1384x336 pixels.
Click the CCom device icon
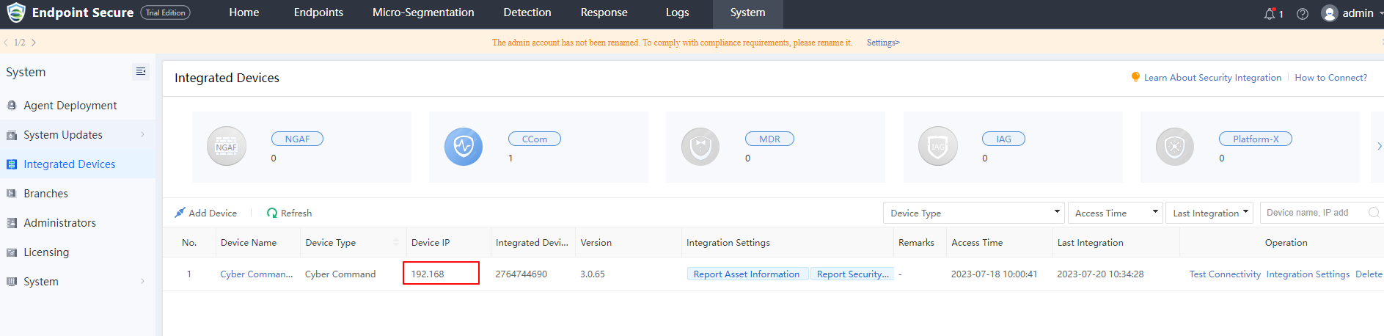(464, 147)
